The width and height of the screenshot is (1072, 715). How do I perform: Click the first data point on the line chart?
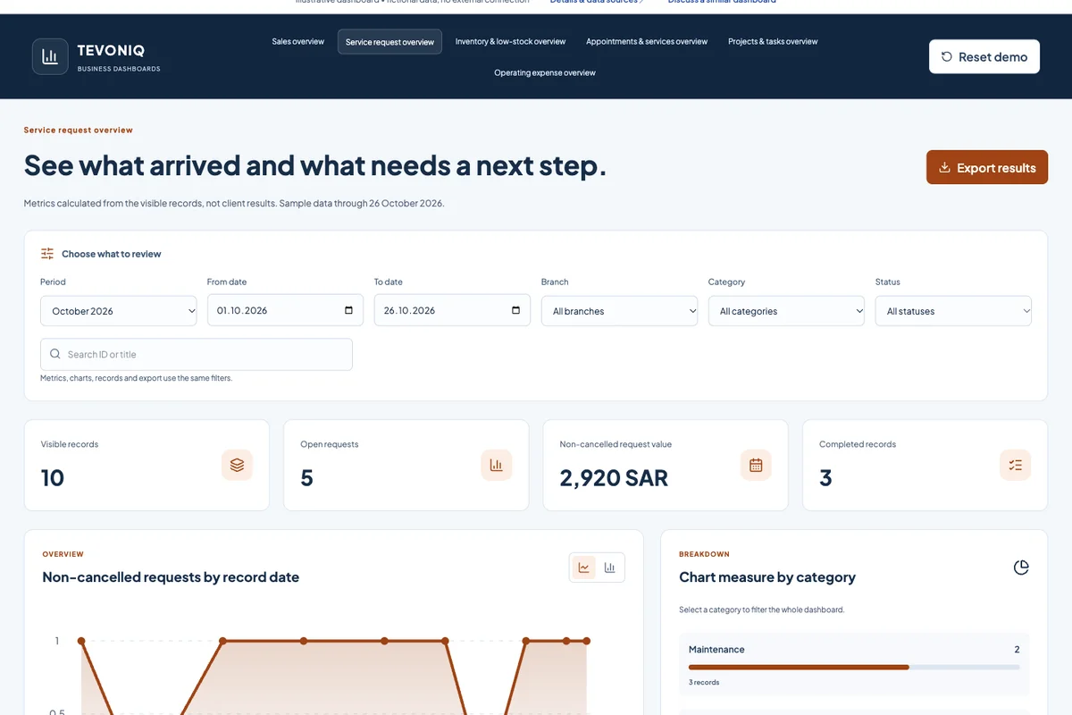pyautogui.click(x=81, y=641)
